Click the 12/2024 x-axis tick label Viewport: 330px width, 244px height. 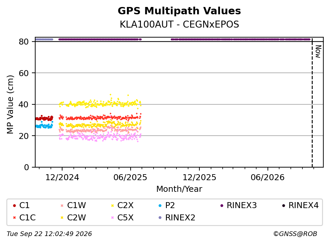(x=62, y=178)
